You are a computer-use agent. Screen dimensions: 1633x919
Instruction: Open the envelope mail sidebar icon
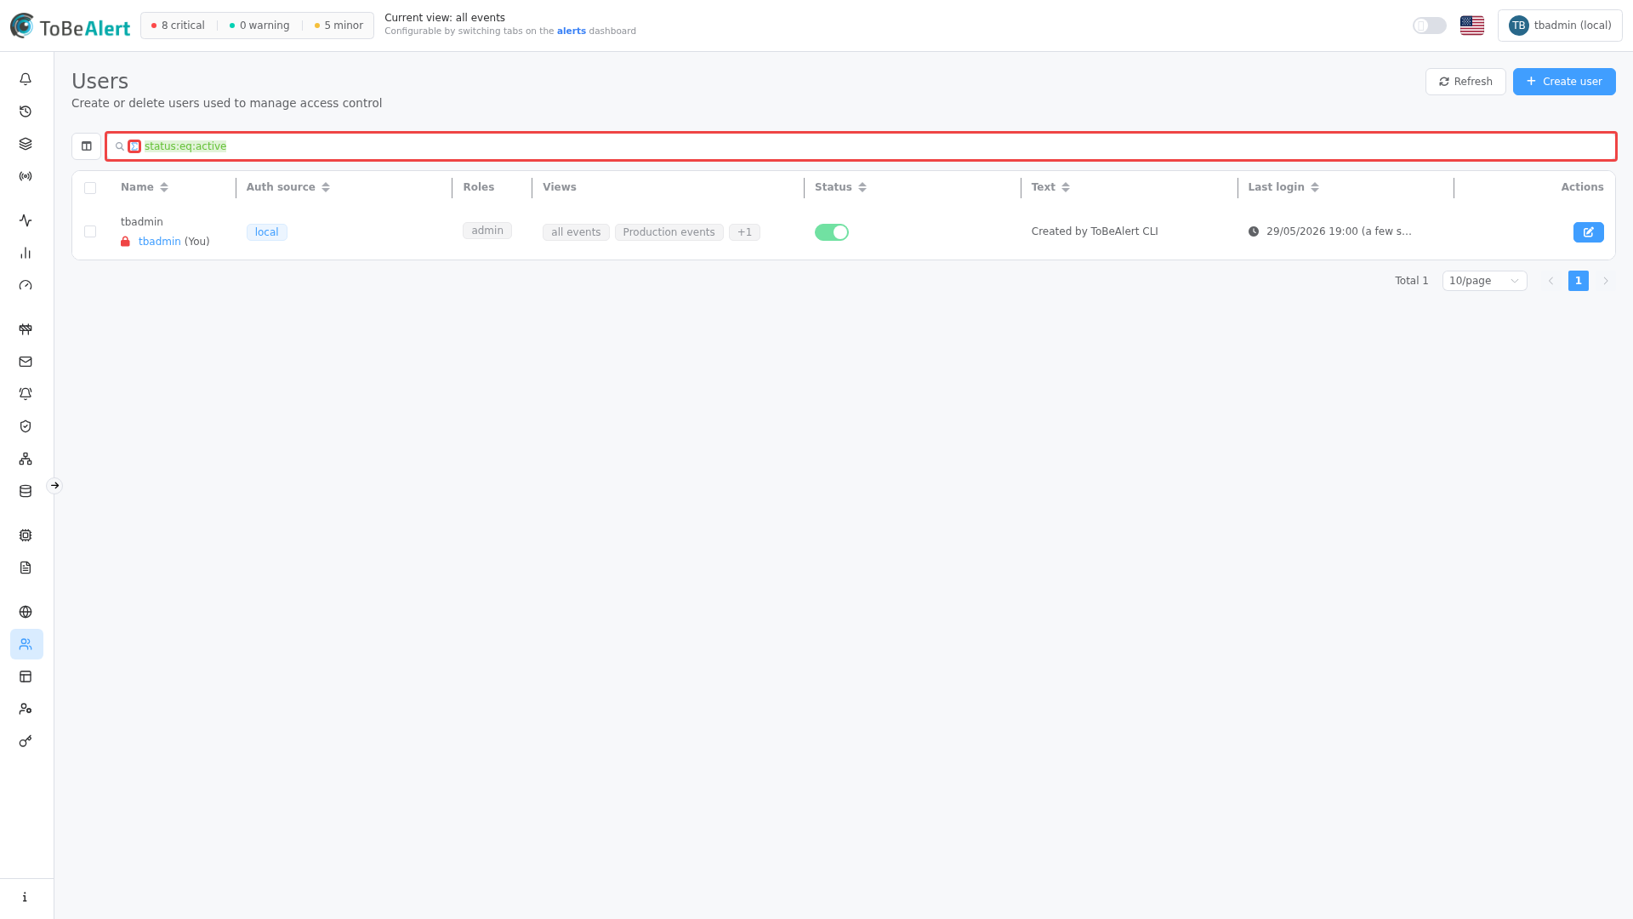pyautogui.click(x=26, y=362)
